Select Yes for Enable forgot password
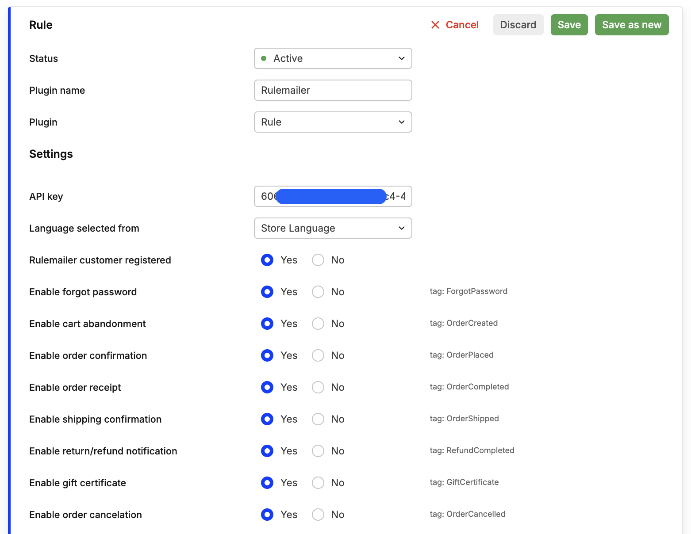 [267, 292]
